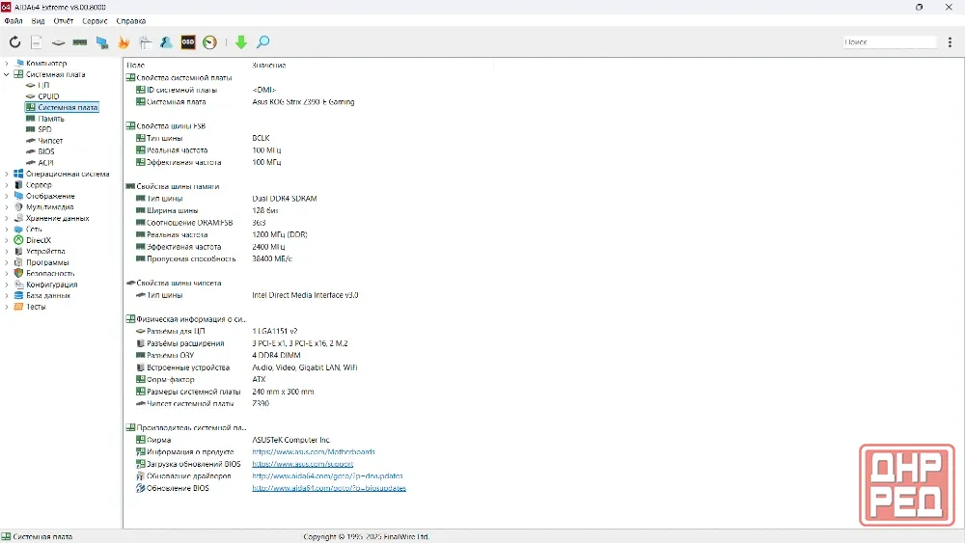
Task: Open the network monitor toolbar icon
Action: point(102,41)
